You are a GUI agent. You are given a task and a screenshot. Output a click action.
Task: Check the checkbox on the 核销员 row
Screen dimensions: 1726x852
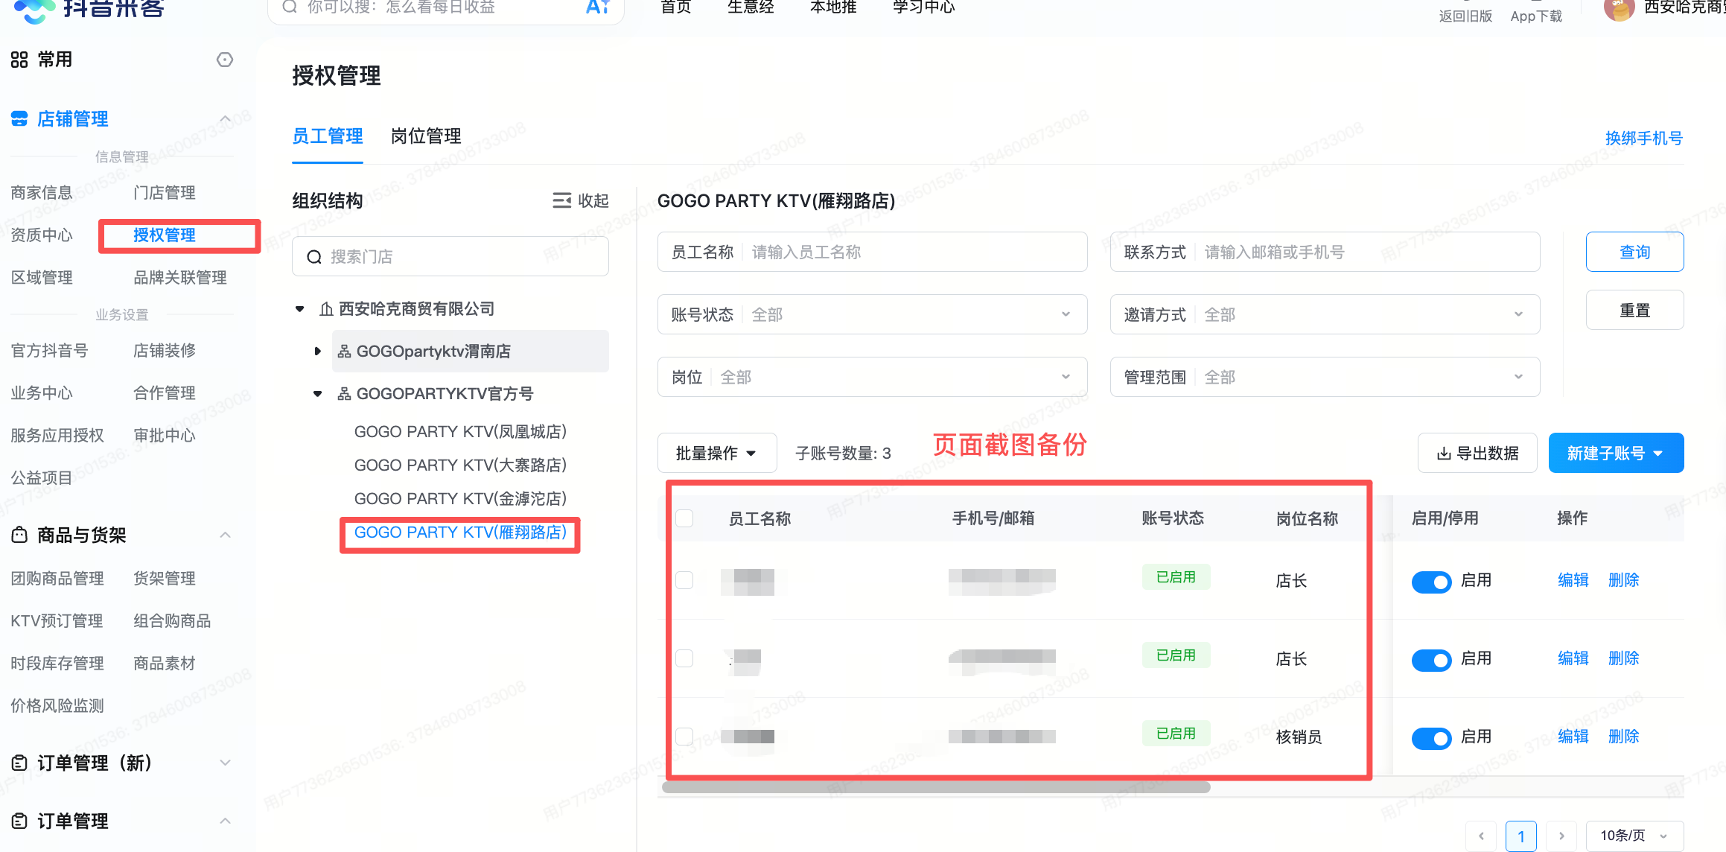[684, 735]
